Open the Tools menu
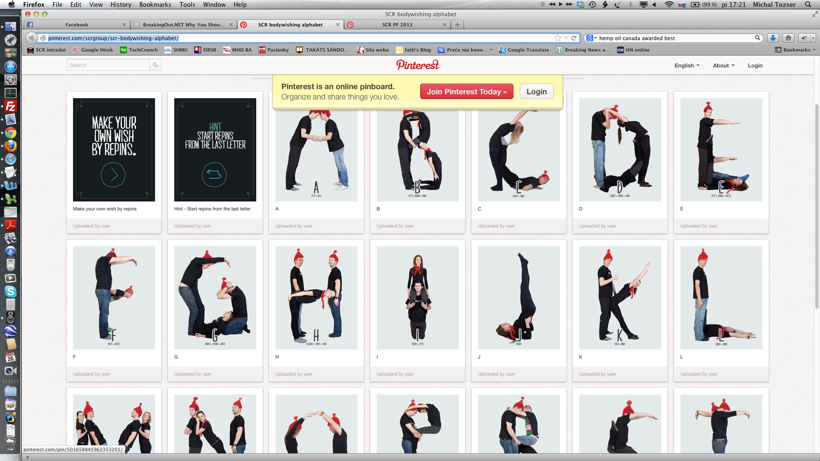 click(x=187, y=4)
